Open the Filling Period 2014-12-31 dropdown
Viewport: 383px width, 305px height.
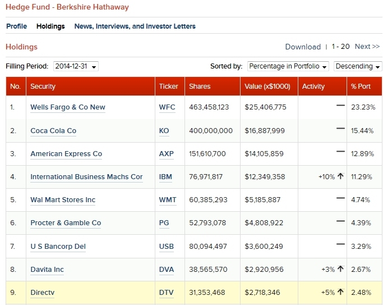[76, 66]
